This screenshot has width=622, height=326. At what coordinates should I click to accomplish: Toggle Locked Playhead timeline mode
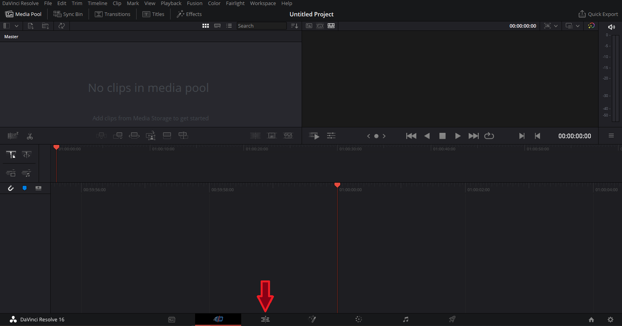(x=11, y=155)
